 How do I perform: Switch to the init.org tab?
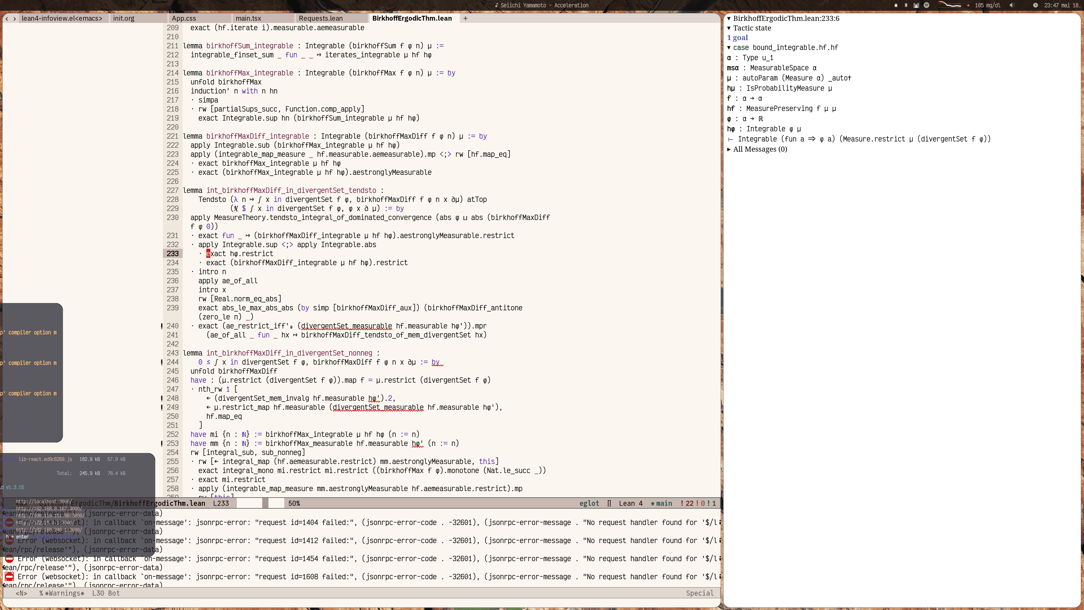coord(123,19)
